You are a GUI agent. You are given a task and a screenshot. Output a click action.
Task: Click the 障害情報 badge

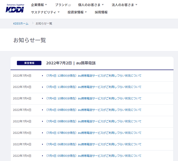click(29, 63)
